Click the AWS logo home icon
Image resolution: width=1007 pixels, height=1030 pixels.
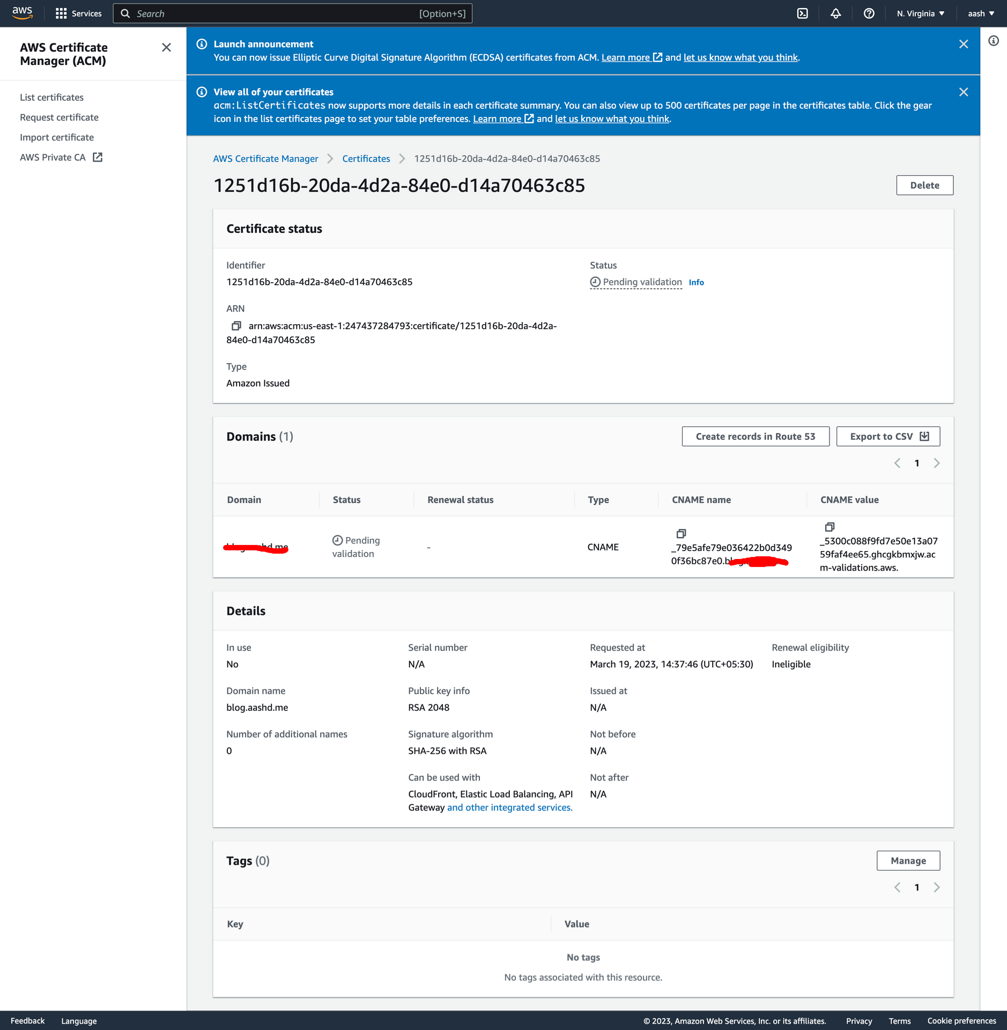tap(22, 13)
